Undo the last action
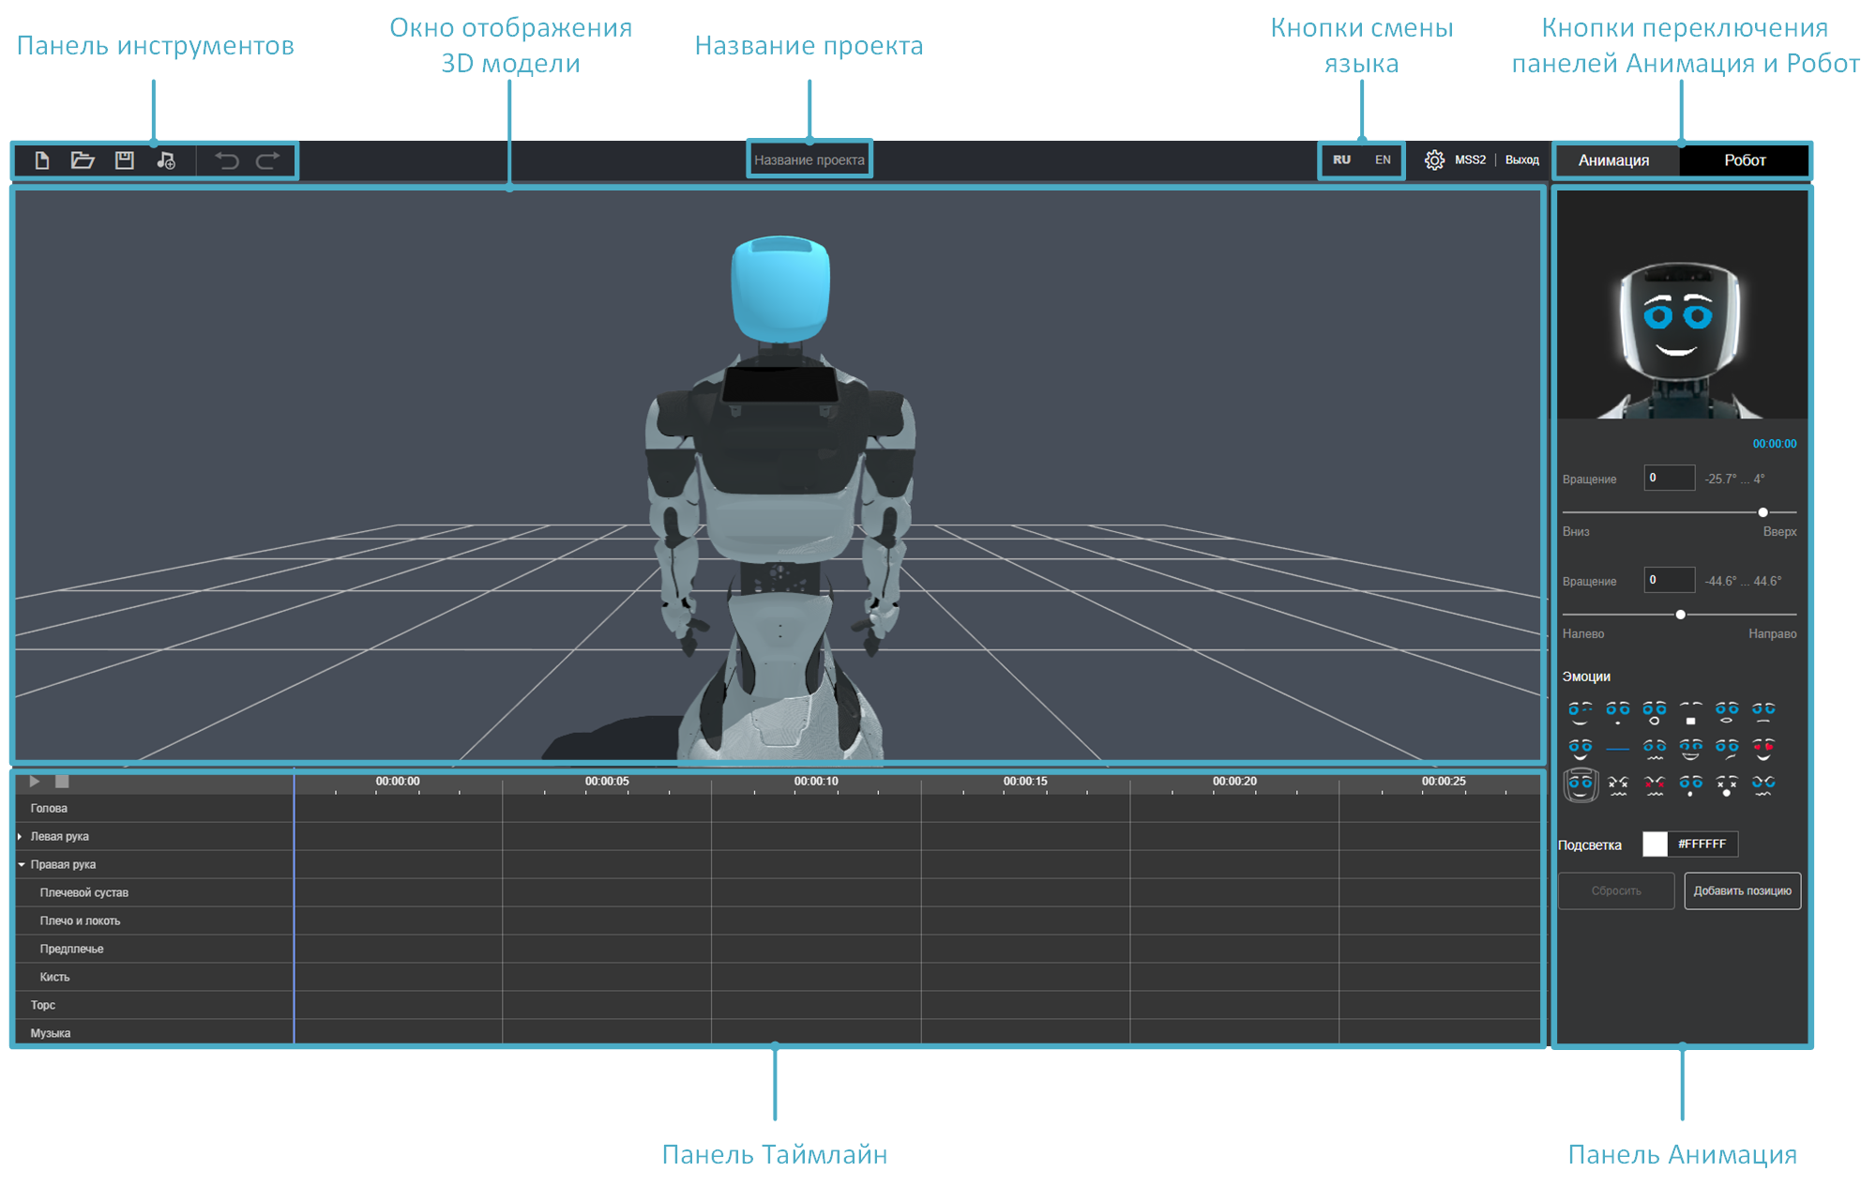 pyautogui.click(x=226, y=160)
